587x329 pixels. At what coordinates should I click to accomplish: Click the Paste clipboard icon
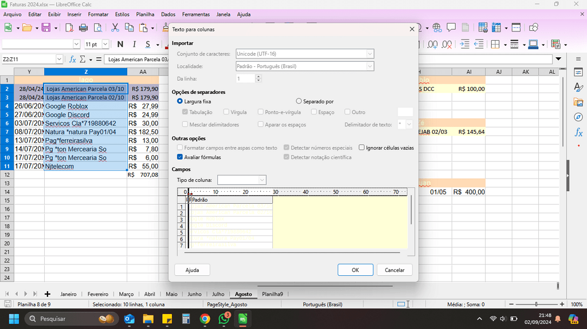coord(143,27)
